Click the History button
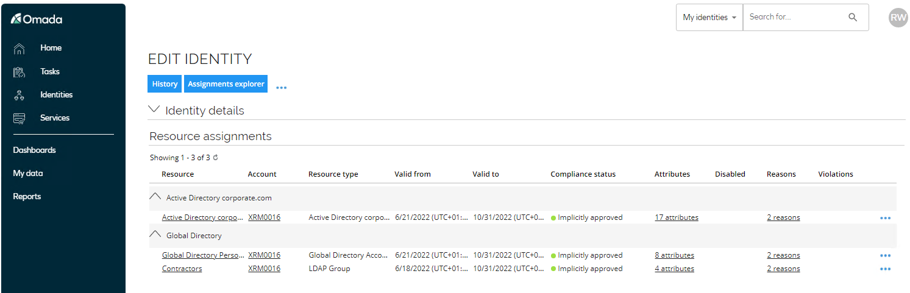The height and width of the screenshot is (293, 910). (x=165, y=84)
